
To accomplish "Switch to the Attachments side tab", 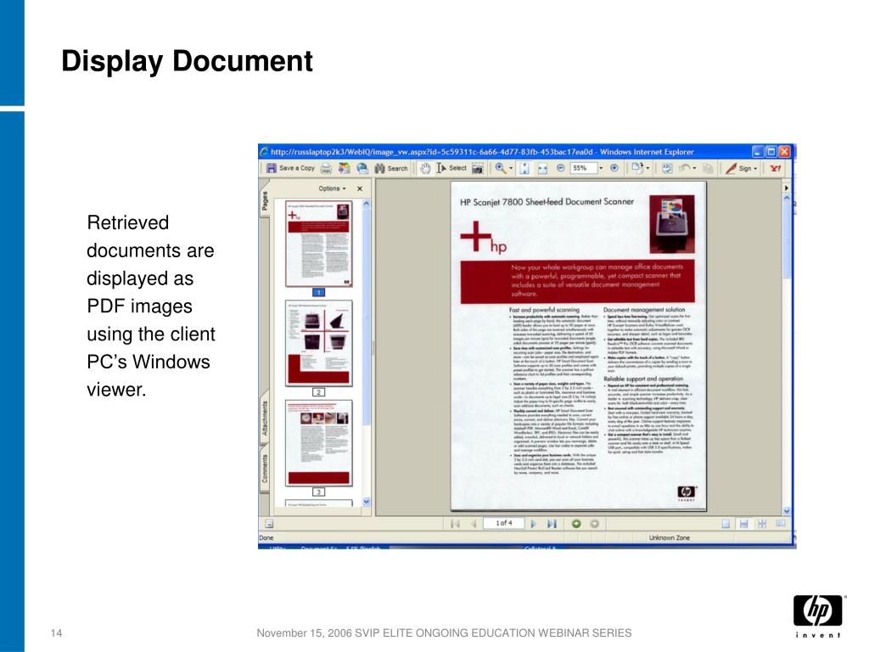I will 265,419.
